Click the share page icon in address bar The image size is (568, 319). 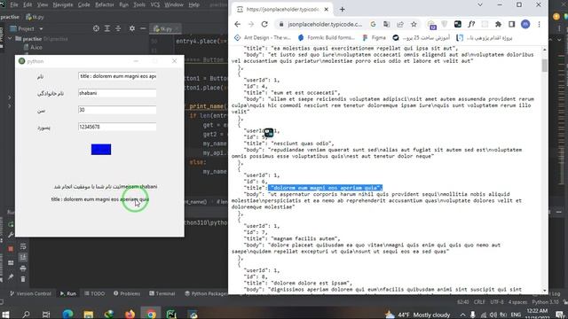[x=400, y=24]
